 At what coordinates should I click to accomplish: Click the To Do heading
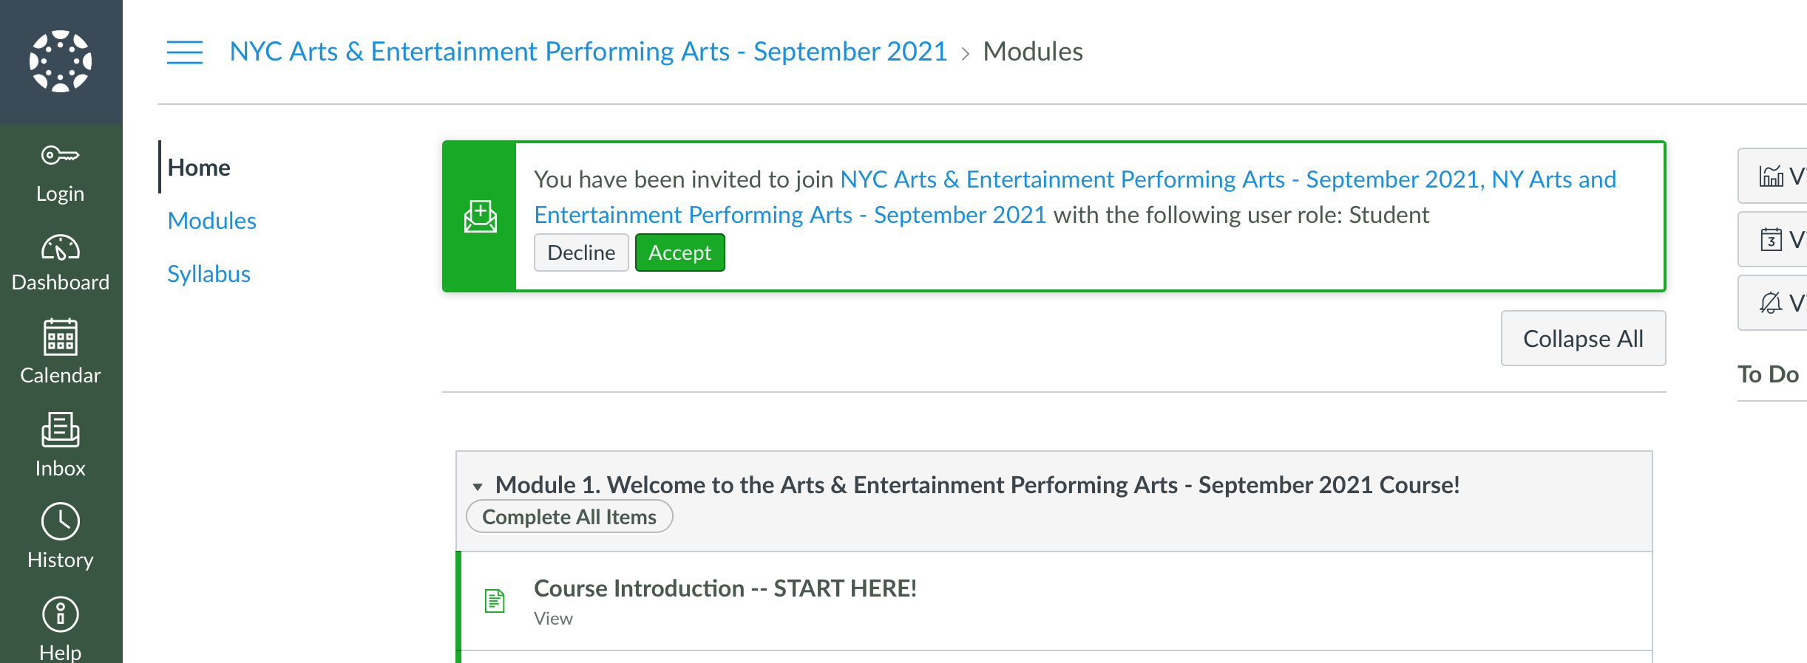click(x=1768, y=374)
